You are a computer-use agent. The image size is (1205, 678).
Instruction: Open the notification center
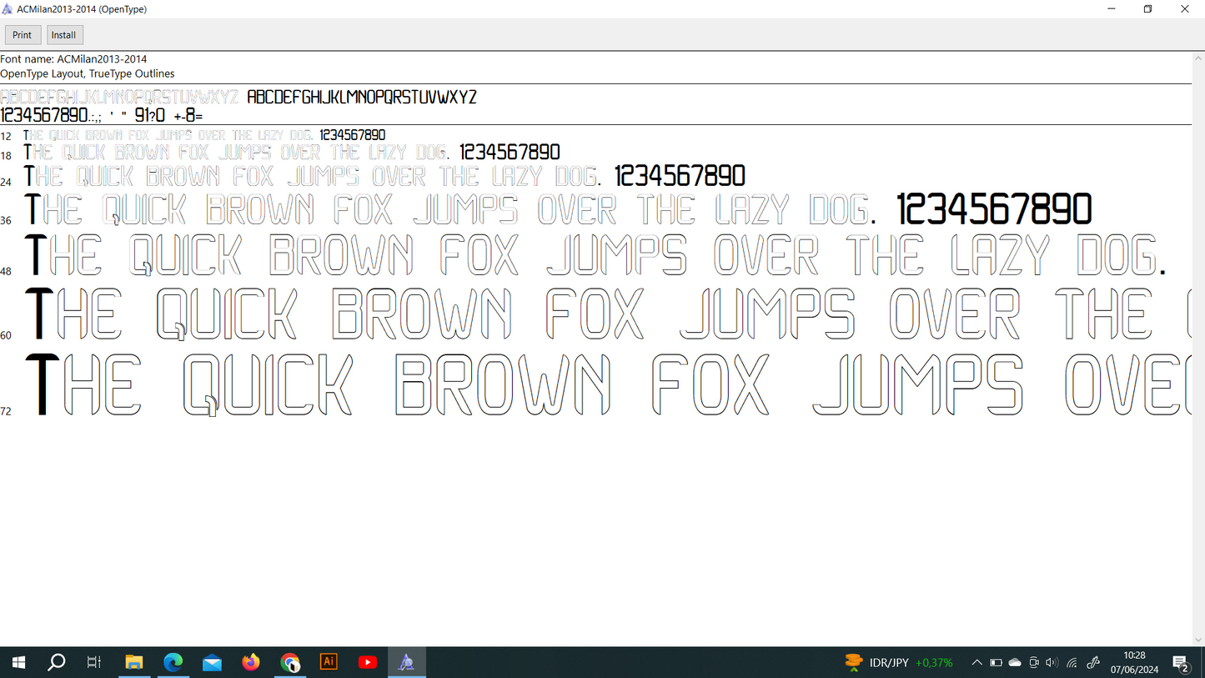[x=1181, y=663]
